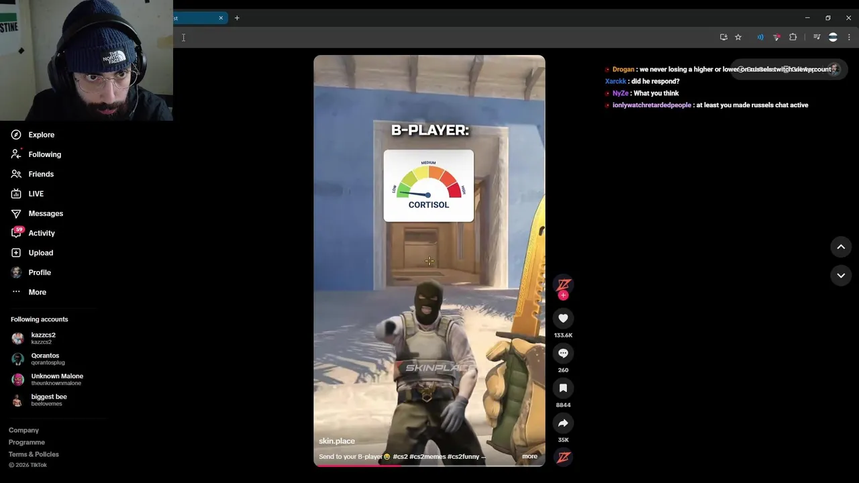The image size is (859, 483).
Task: Click the blue sound-wave extension icon
Action: [x=760, y=38]
